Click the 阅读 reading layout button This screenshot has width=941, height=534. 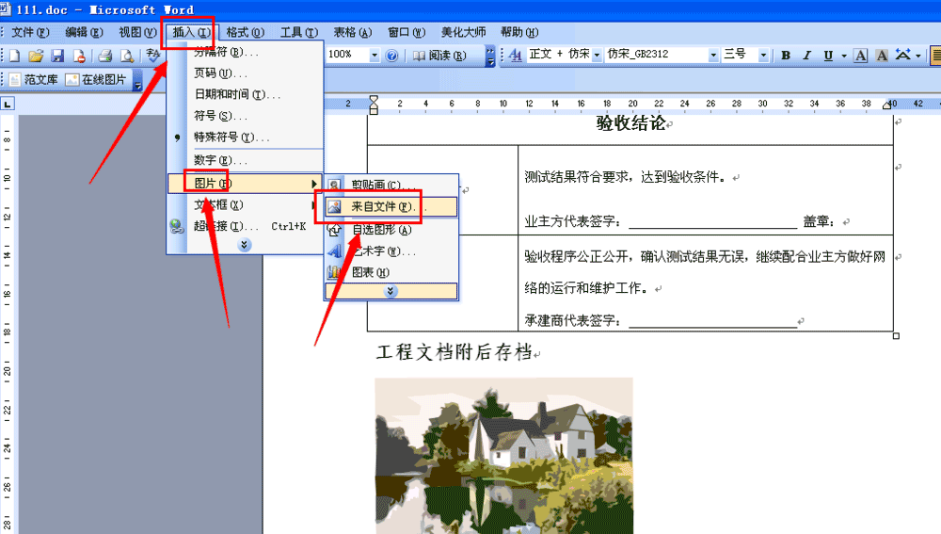click(439, 56)
